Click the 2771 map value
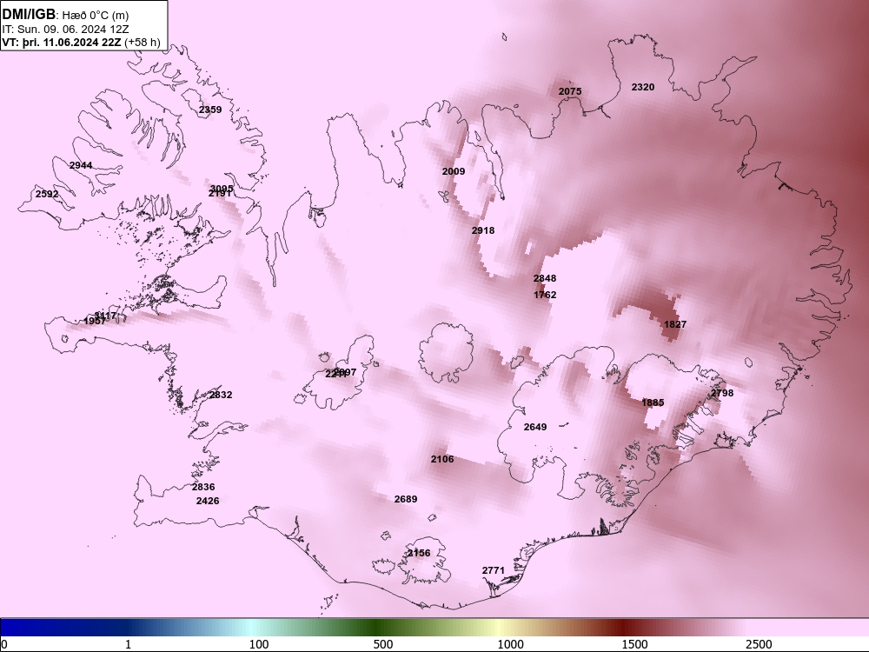This screenshot has width=869, height=652. click(x=494, y=570)
